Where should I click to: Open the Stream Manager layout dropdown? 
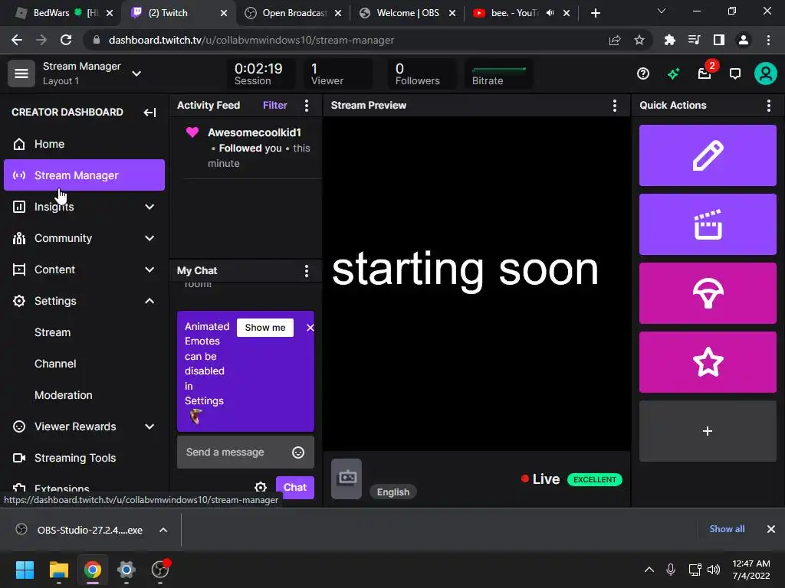pos(136,73)
